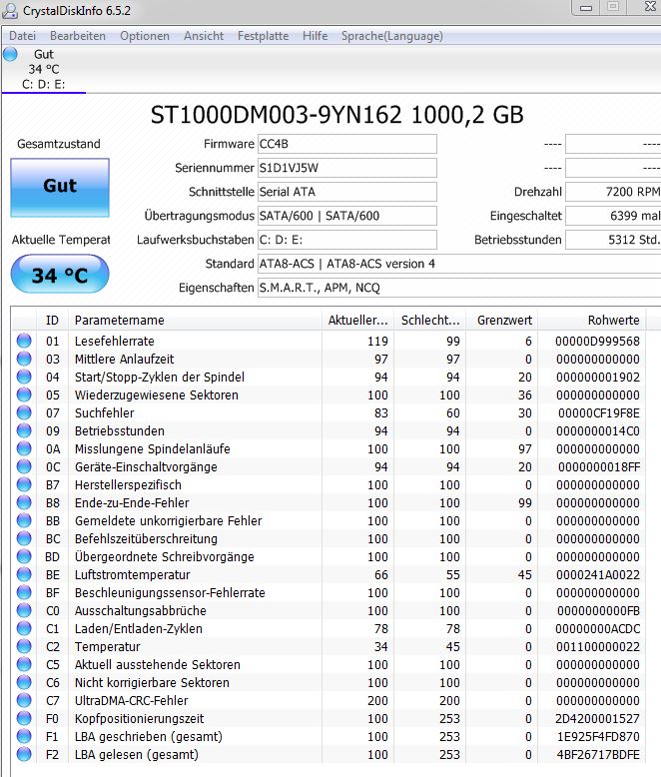Image resolution: width=661 pixels, height=777 pixels.
Task: Click the Schnittstelle field Serial ATA
Action: (x=346, y=192)
